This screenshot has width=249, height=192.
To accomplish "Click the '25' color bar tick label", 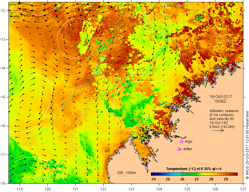I will (x=168, y=179).
